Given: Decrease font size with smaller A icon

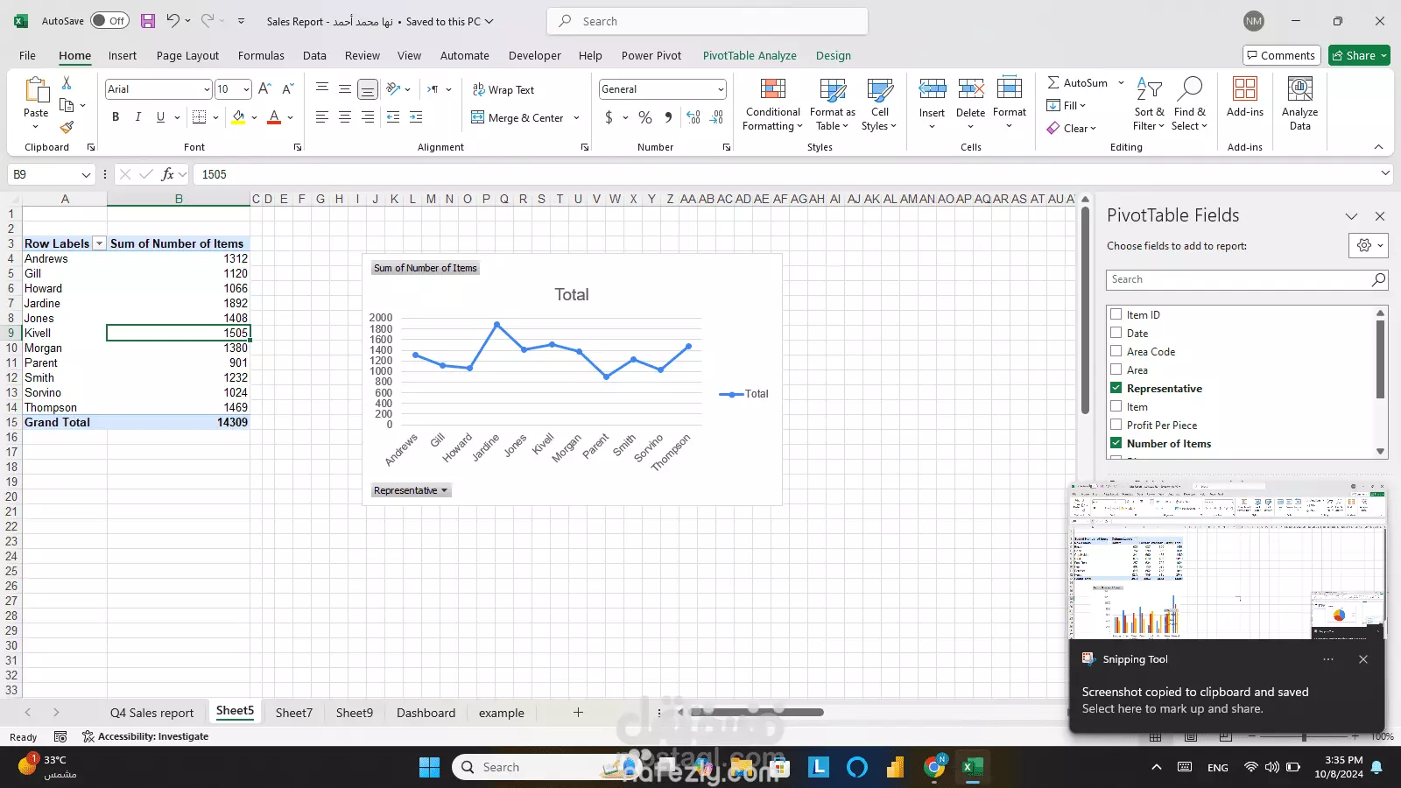Looking at the screenshot, I should tap(287, 88).
